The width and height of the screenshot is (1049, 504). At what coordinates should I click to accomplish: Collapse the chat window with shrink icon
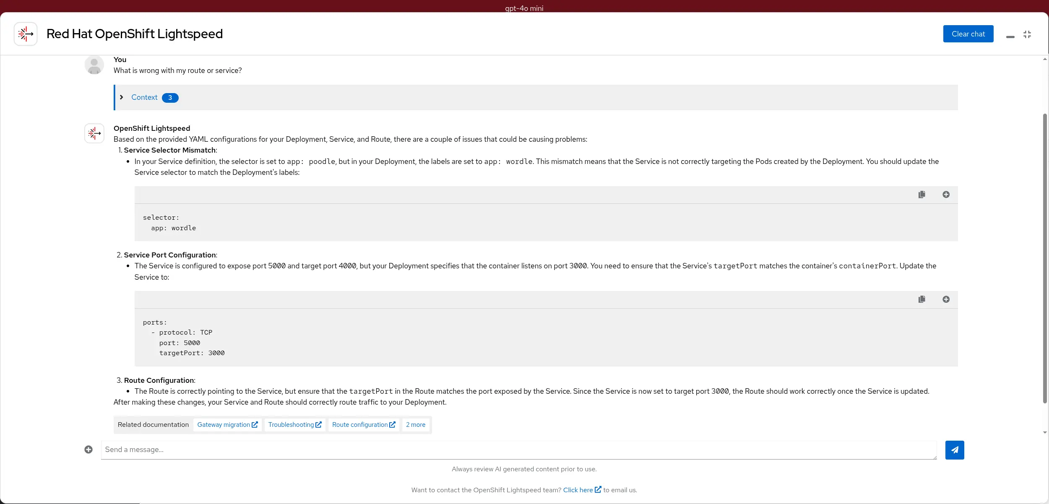[1027, 34]
